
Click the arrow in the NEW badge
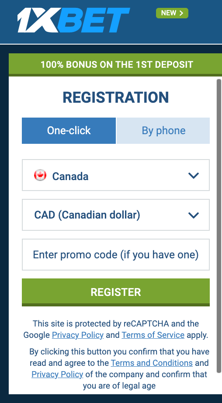(181, 13)
